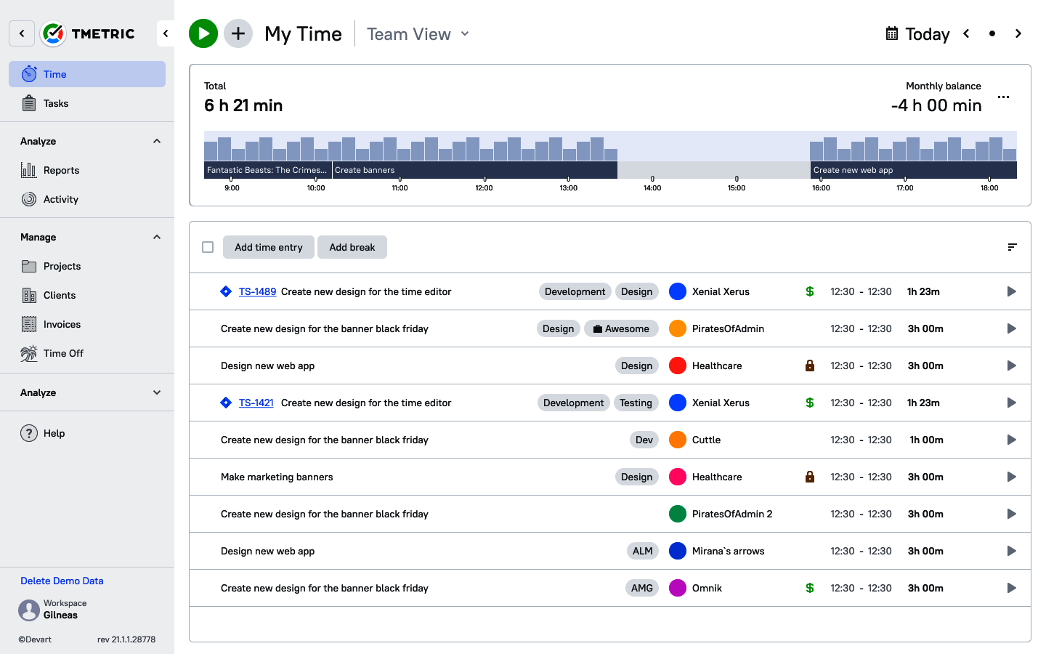Viewport: 1046px width, 654px height.
Task: Open the three-dots menu beside Monthly balance
Action: (x=1003, y=97)
